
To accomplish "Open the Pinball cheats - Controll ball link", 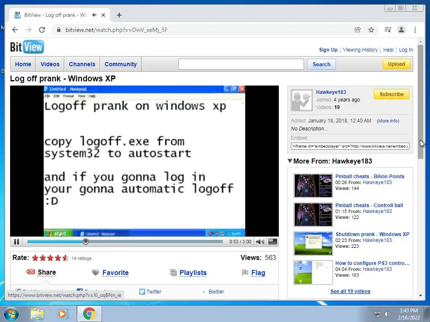I will (369, 205).
